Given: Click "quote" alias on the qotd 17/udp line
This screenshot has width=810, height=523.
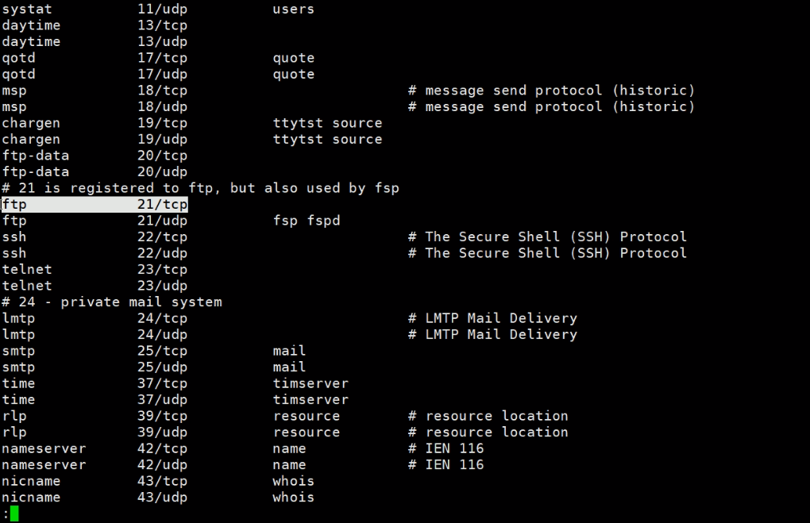Looking at the screenshot, I should [x=293, y=74].
